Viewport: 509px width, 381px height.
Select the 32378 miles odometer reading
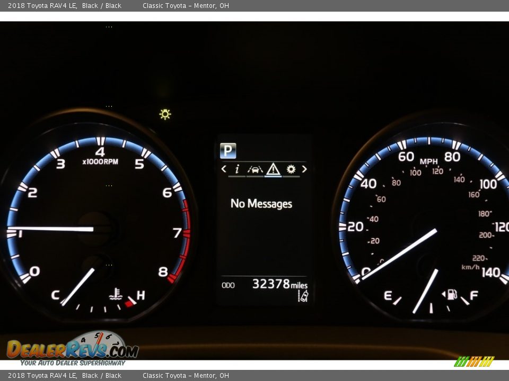280,284
